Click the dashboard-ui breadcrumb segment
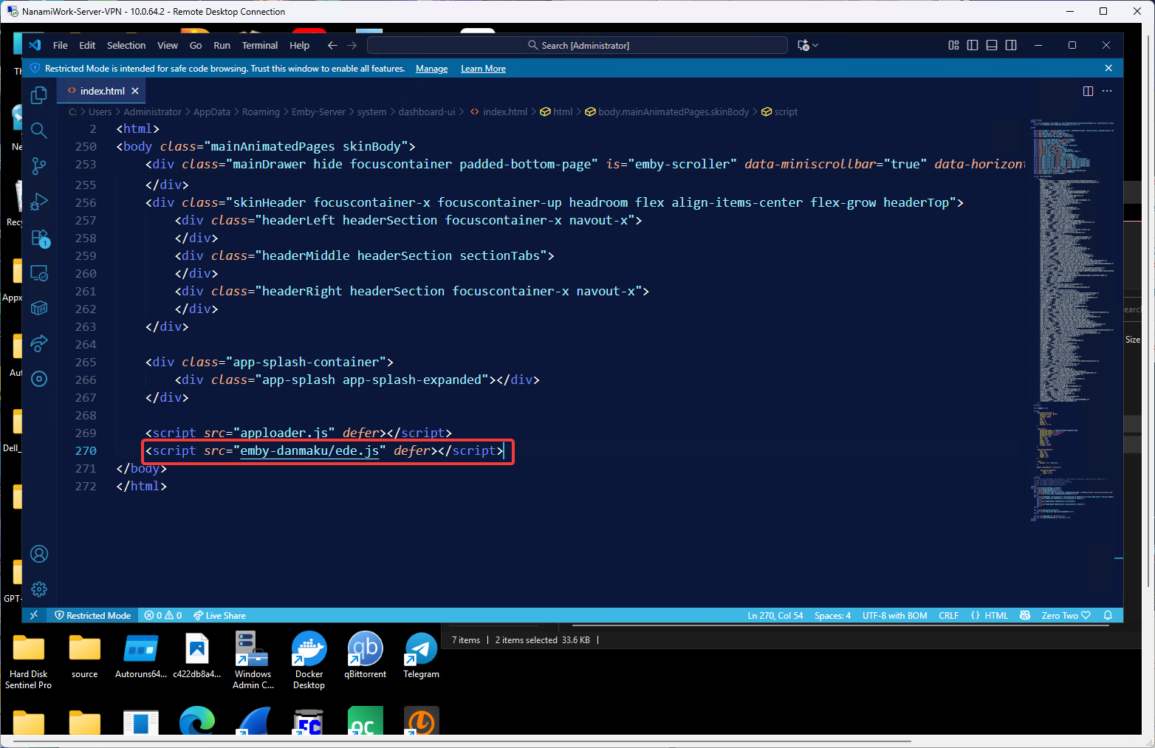Screen dimensions: 1155x748 click(426, 112)
